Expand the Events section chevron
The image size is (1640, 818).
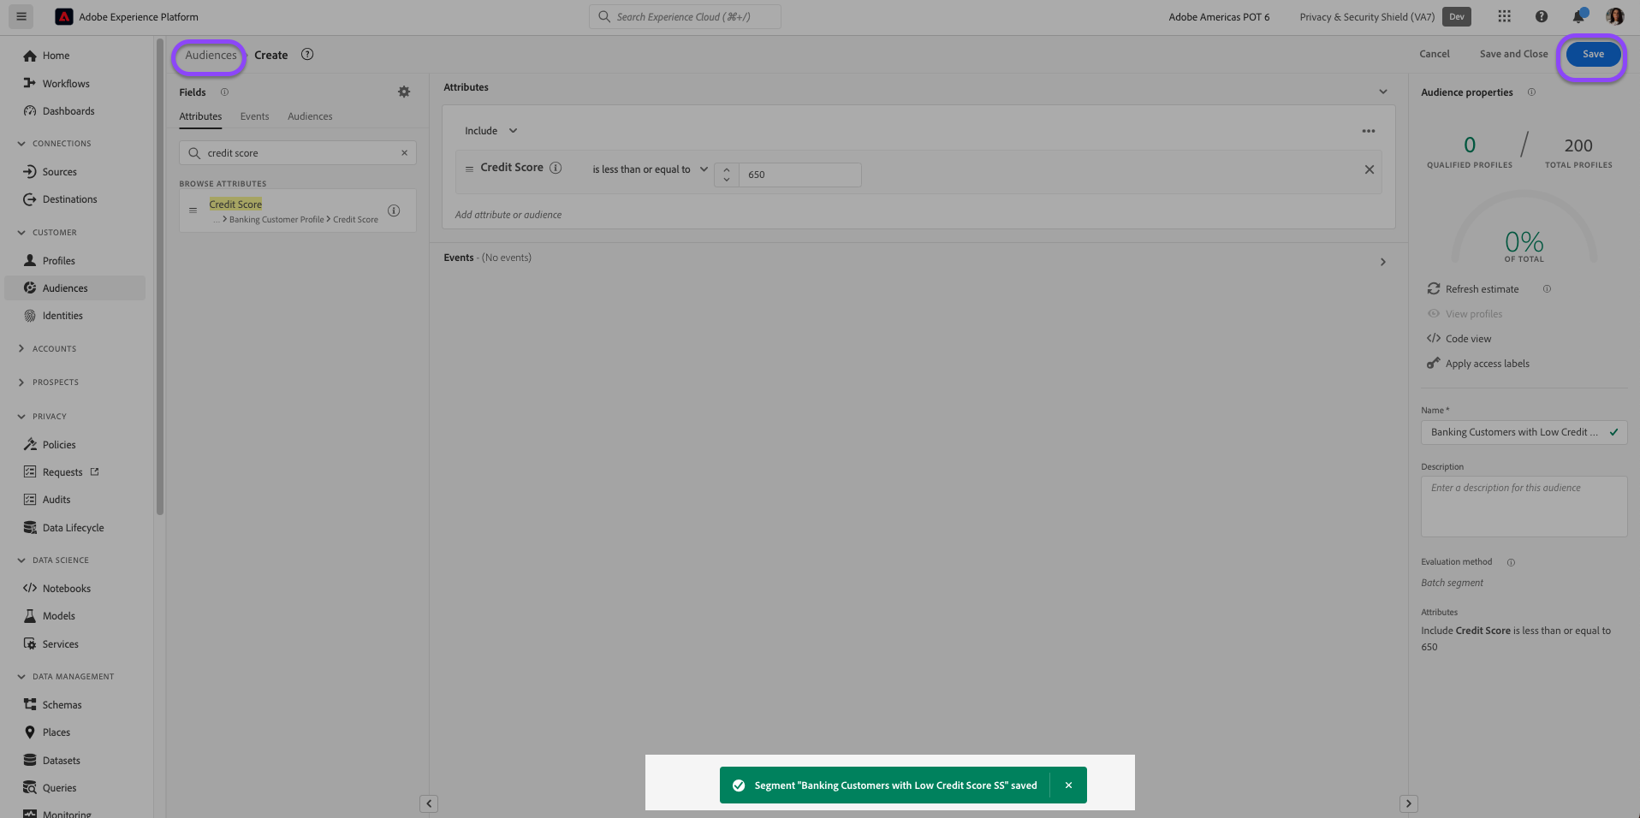pyautogui.click(x=1382, y=262)
